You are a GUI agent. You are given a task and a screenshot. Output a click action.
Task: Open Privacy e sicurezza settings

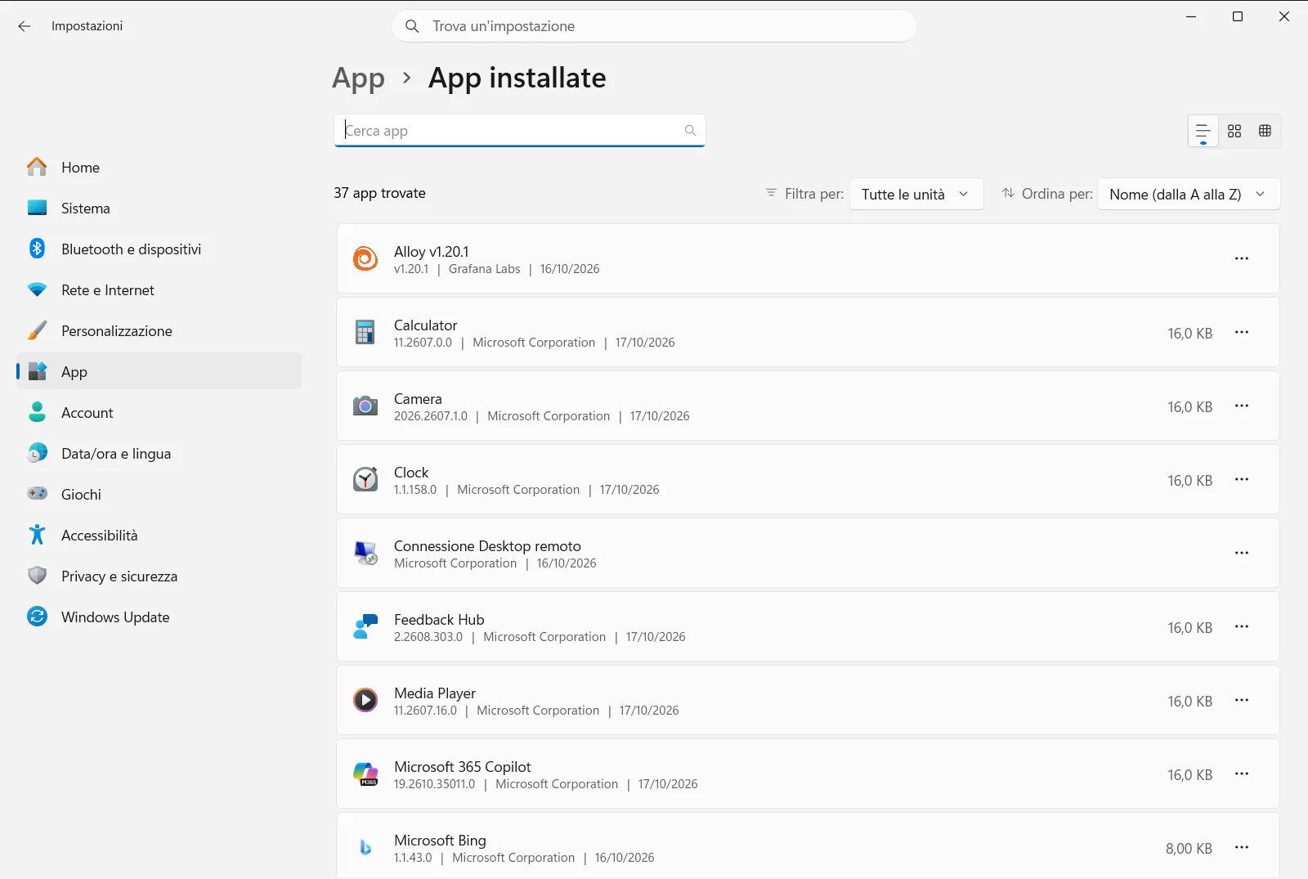click(159, 576)
